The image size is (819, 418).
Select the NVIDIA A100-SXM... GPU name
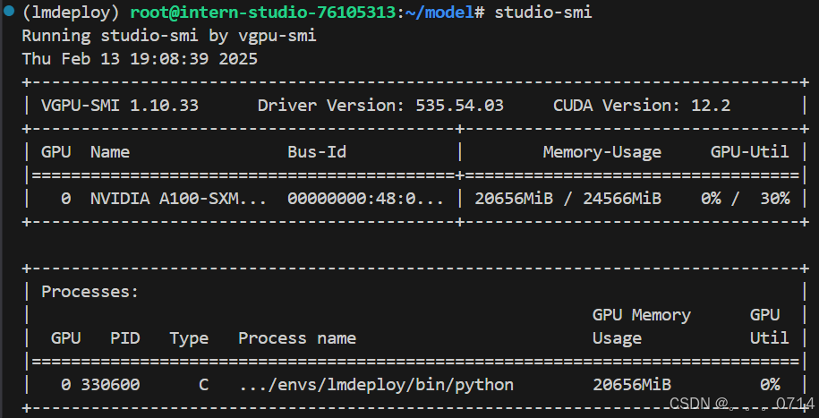(179, 199)
